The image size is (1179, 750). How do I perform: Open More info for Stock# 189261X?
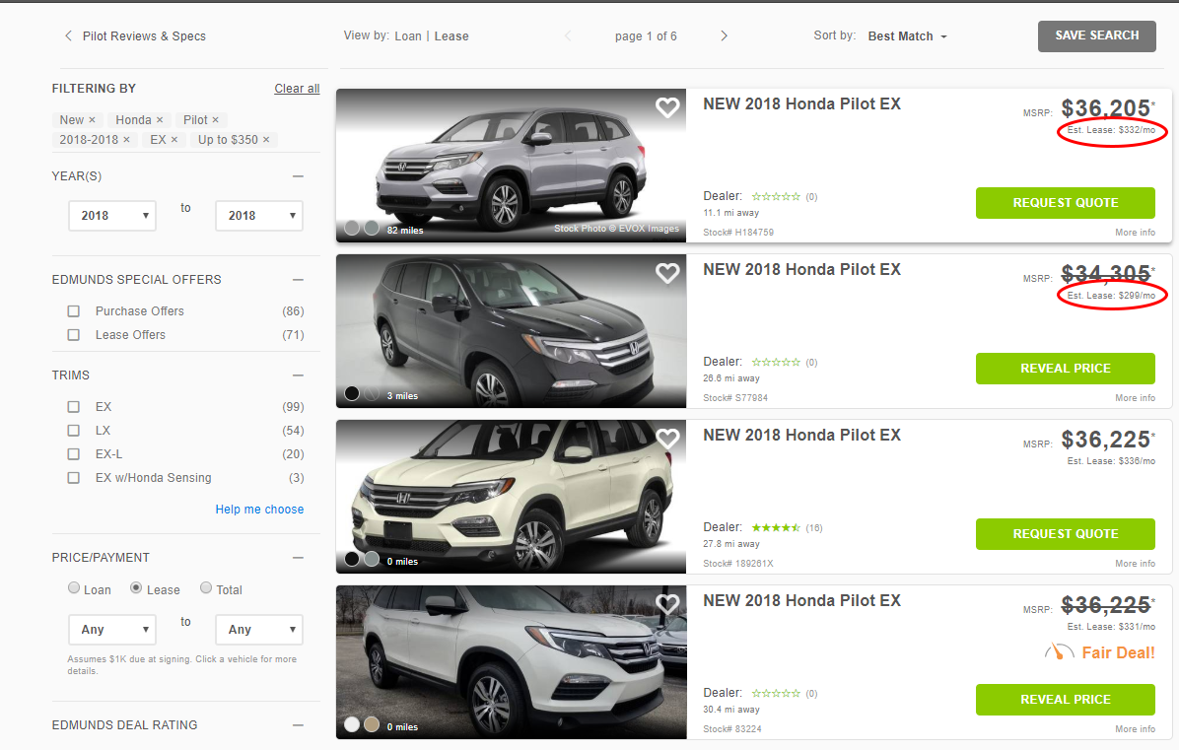(1135, 563)
